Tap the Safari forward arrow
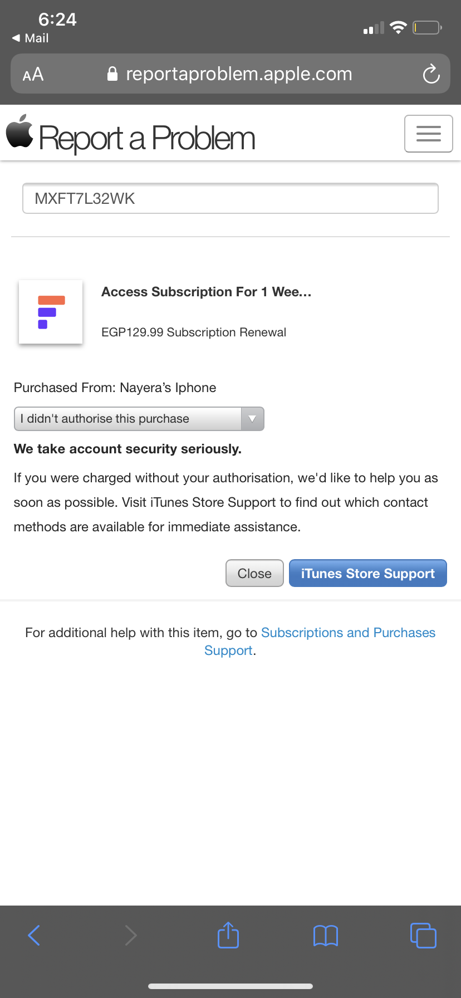 [131, 935]
